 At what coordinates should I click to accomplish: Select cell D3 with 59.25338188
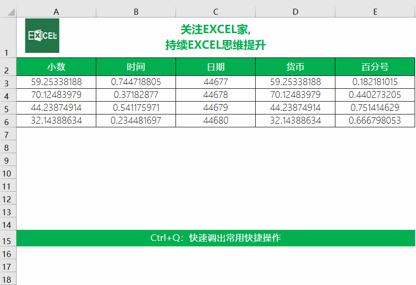(295, 82)
